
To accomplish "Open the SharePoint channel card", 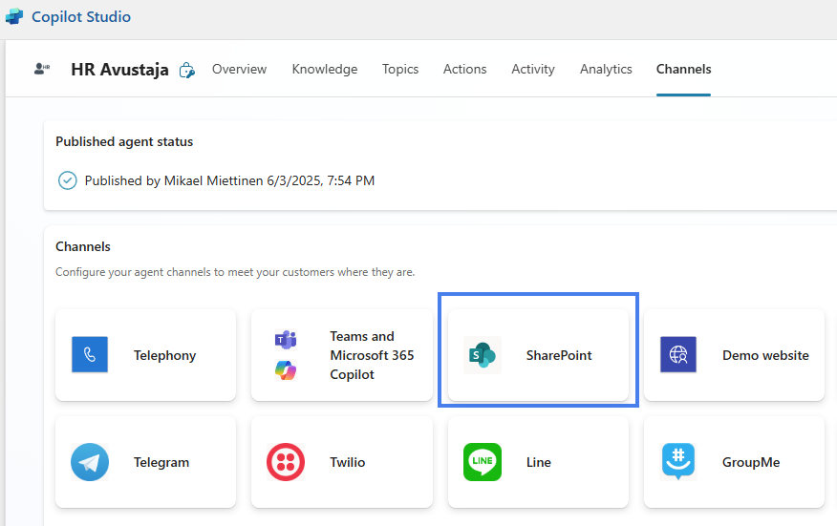I will [538, 355].
